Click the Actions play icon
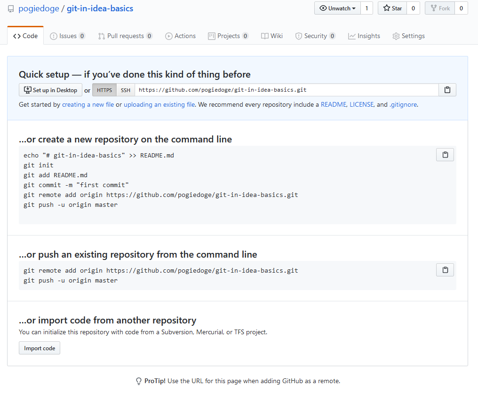This screenshot has height=393, width=478. [x=168, y=36]
